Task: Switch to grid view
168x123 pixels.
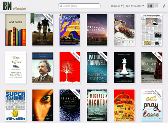Action: point(150,6)
